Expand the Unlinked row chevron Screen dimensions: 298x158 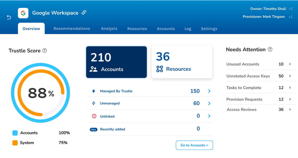pos(209,116)
